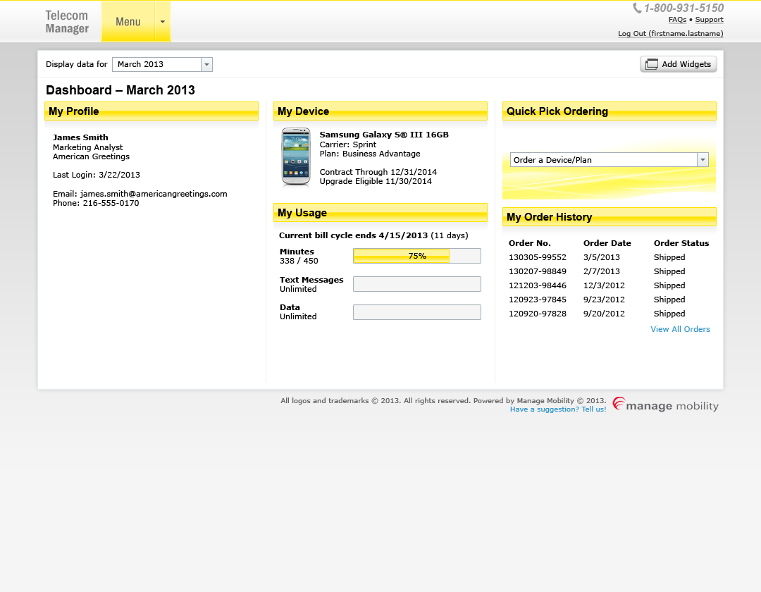Click the Telecom Manager logo
761x592 pixels.
tap(67, 22)
